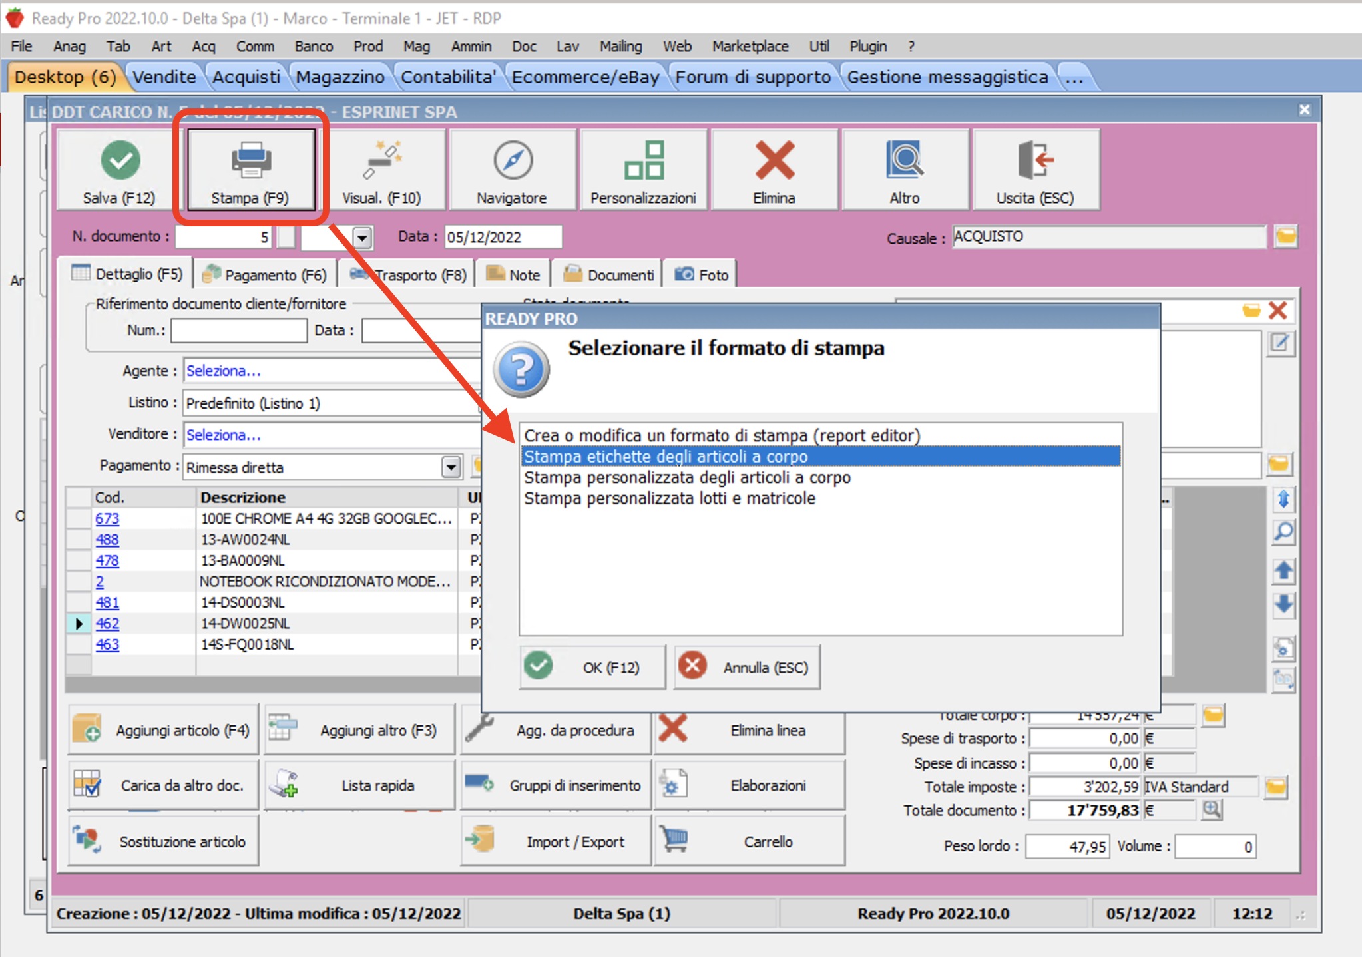Expand the Pagamento Rimessa diretta dropdown
Image resolution: width=1362 pixels, height=957 pixels.
pos(451,467)
